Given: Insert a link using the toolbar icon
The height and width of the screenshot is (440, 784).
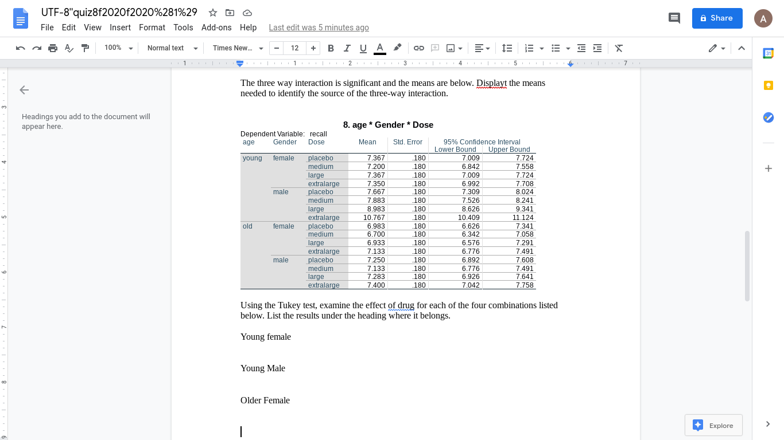Looking at the screenshot, I should (418, 48).
